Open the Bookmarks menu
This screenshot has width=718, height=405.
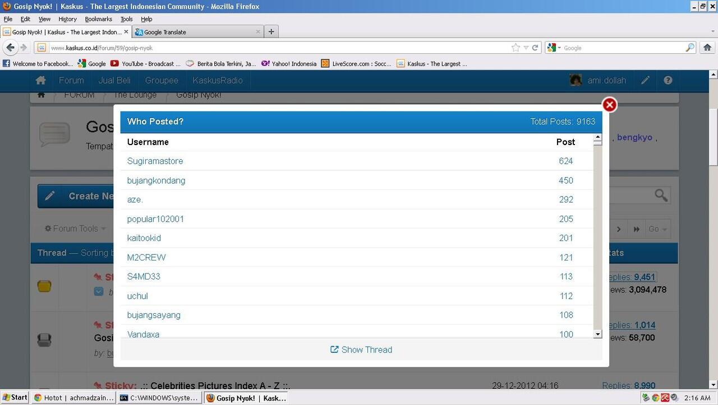[99, 19]
